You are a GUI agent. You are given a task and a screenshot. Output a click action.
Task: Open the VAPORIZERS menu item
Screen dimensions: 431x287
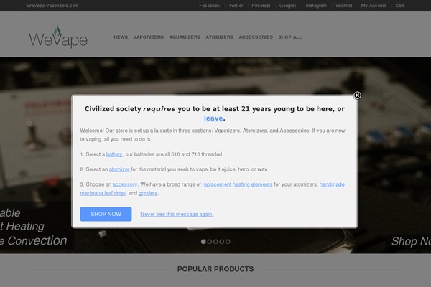tap(149, 37)
